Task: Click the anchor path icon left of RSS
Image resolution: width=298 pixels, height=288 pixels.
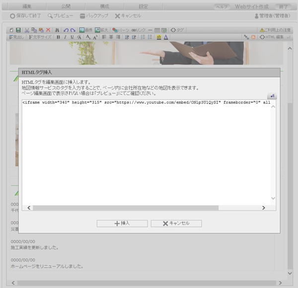Action: [x=246, y=37]
